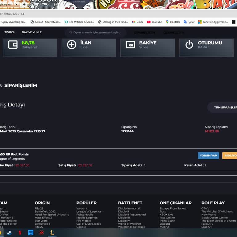This screenshot has height=237, width=237.
Task: Select BAKİYE YÜKLE in top navigation
Action: coord(31,32)
